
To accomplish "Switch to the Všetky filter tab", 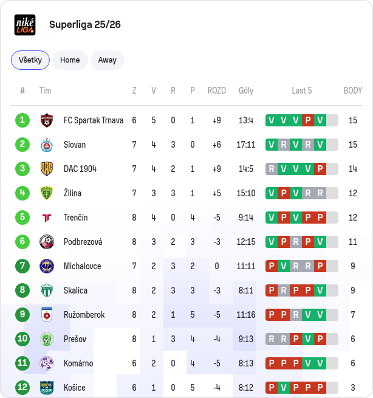I will point(30,60).
